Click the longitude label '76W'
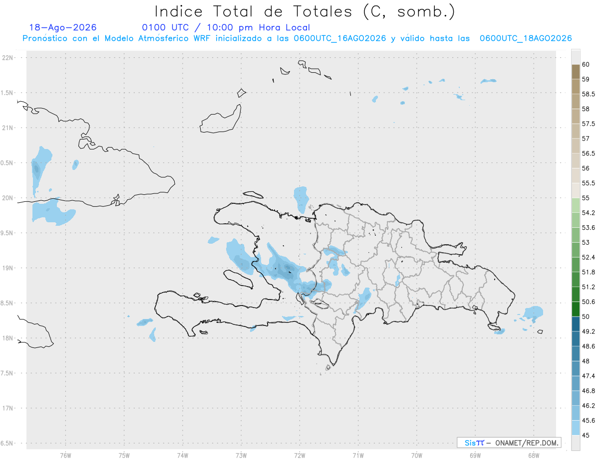 click(x=65, y=456)
